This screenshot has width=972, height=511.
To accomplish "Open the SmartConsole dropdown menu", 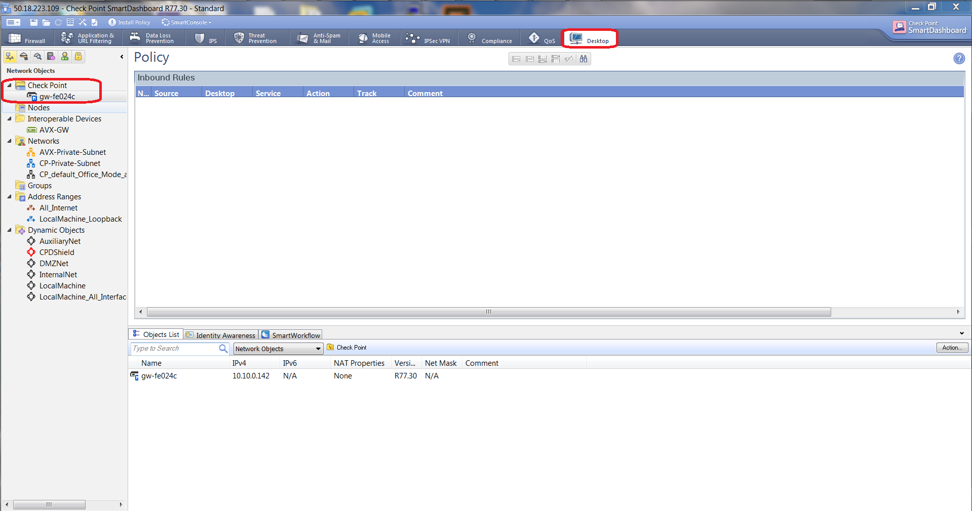I will click(x=186, y=22).
